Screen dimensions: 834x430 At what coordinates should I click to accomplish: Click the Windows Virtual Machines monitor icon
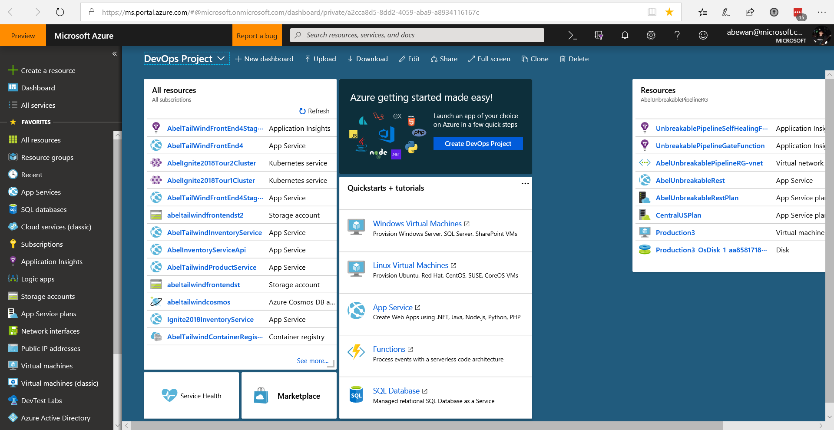point(356,227)
